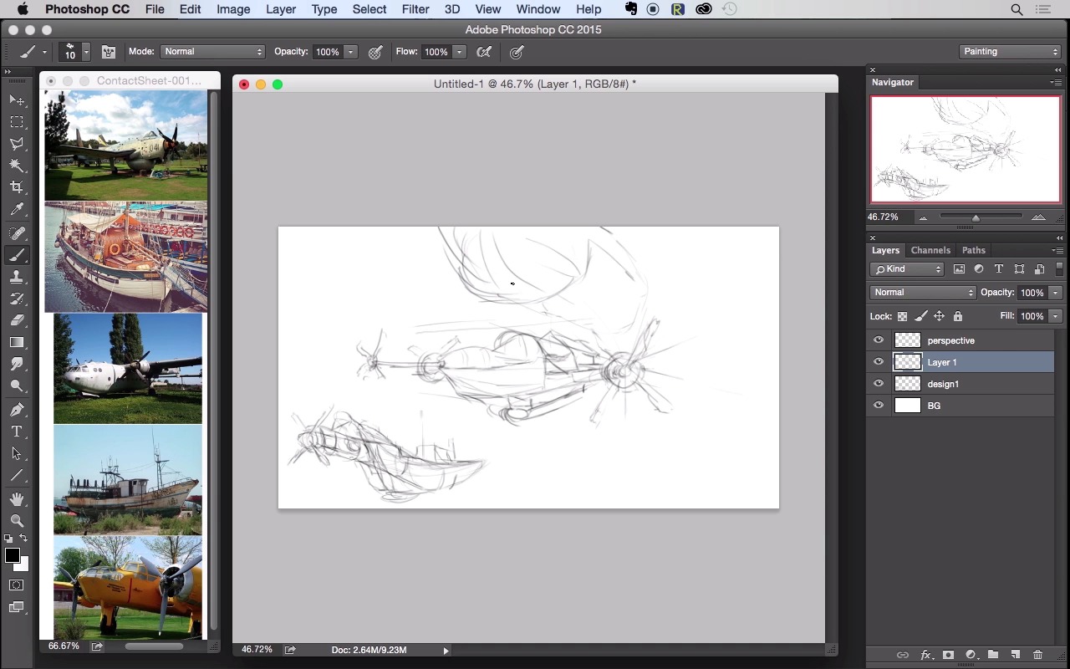
Task: Open the layer filter Kind dropdown
Action: (x=907, y=269)
